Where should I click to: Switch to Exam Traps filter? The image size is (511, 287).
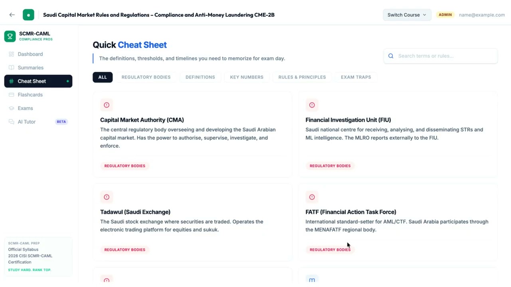[356, 77]
